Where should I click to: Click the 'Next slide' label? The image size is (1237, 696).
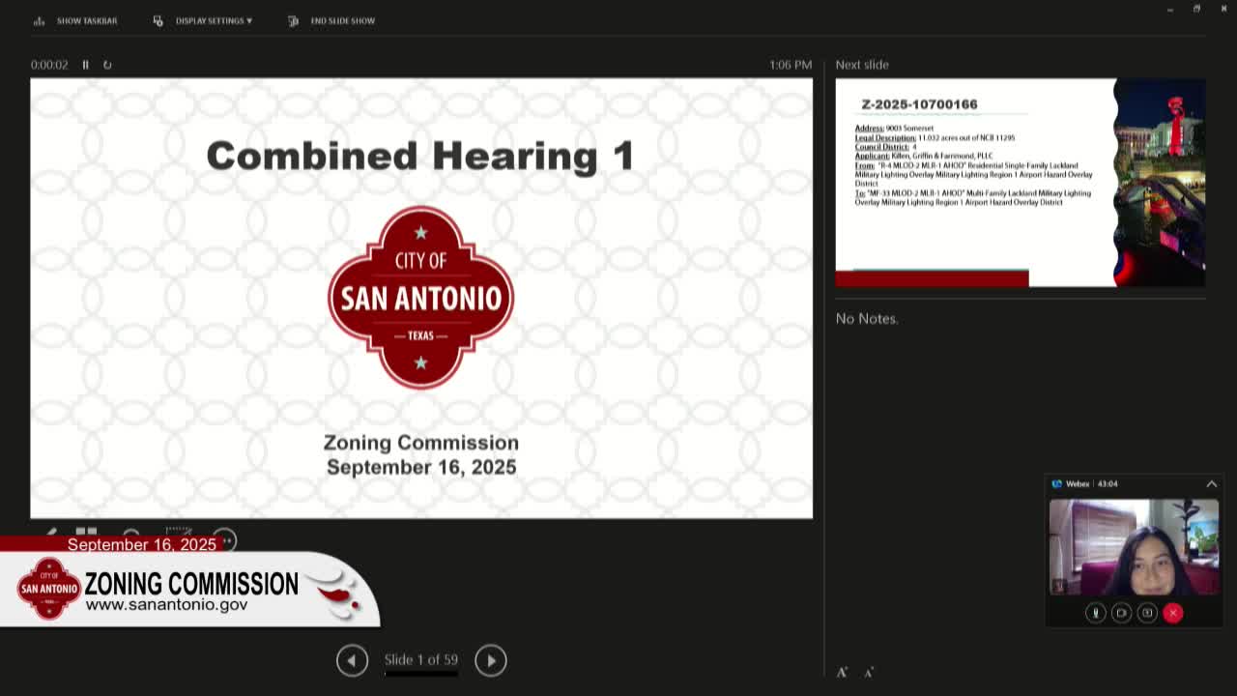click(862, 65)
